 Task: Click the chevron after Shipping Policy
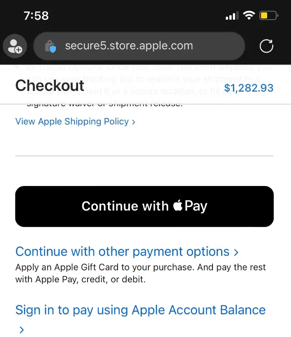pos(134,122)
